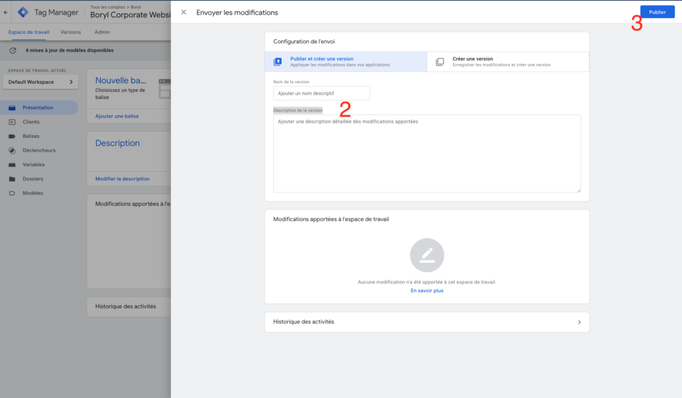Open Clients in the sidebar
Viewport: 682px width, 398px height.
click(31, 122)
